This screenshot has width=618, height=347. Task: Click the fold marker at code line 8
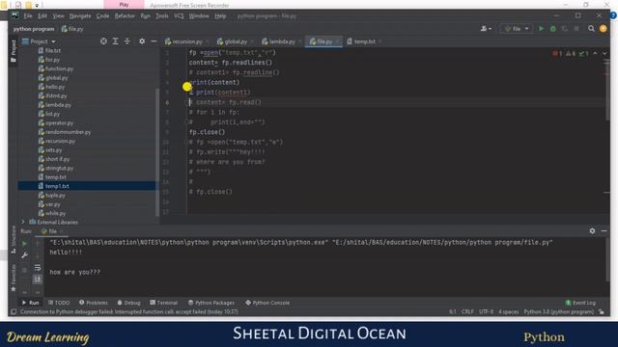[186, 122]
